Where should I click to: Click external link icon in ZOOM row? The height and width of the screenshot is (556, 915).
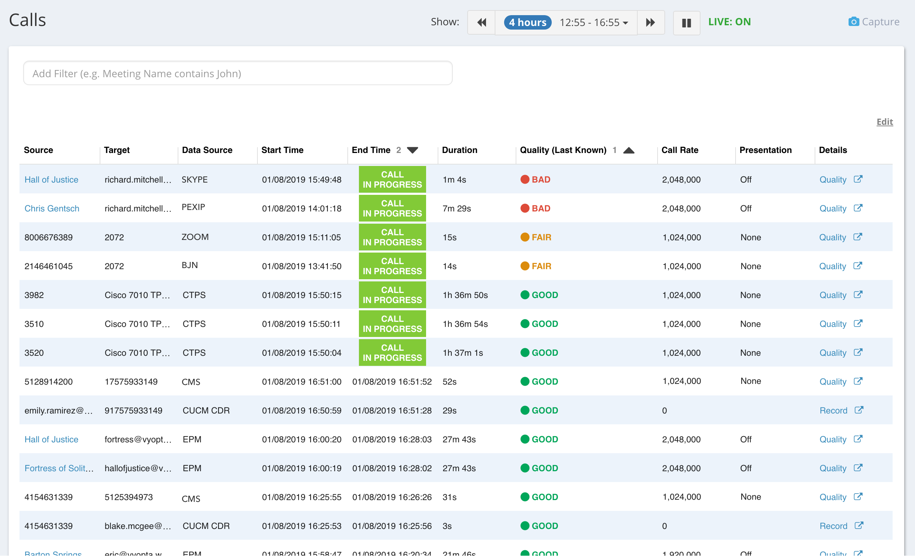tap(858, 237)
